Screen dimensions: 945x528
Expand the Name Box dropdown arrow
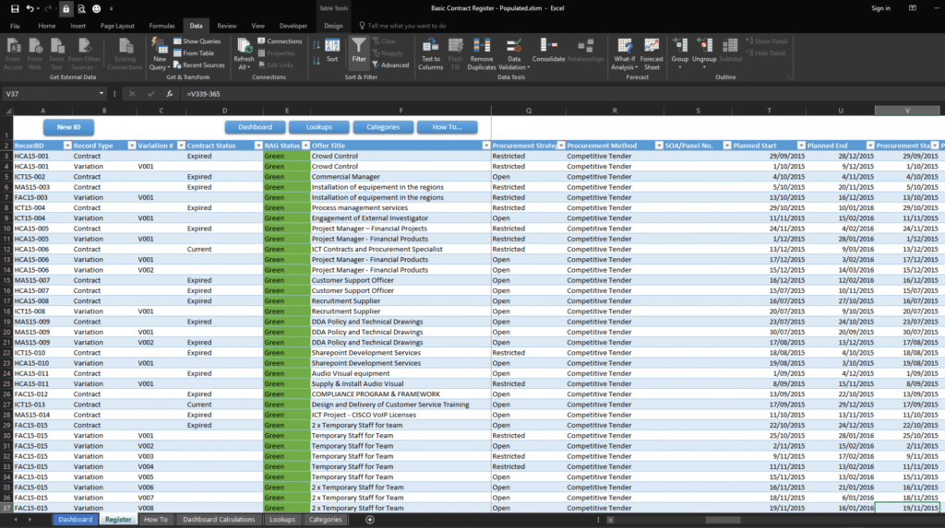pyautogui.click(x=102, y=93)
